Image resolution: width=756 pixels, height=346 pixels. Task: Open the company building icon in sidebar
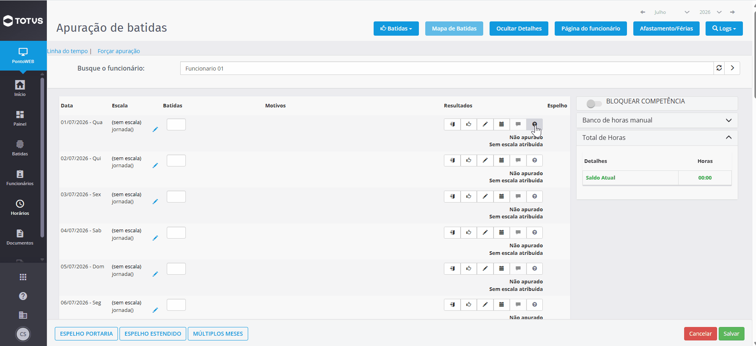(23, 315)
